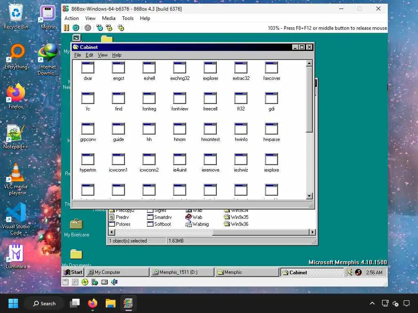Open 86Box settings gear icon

click(x=121, y=28)
